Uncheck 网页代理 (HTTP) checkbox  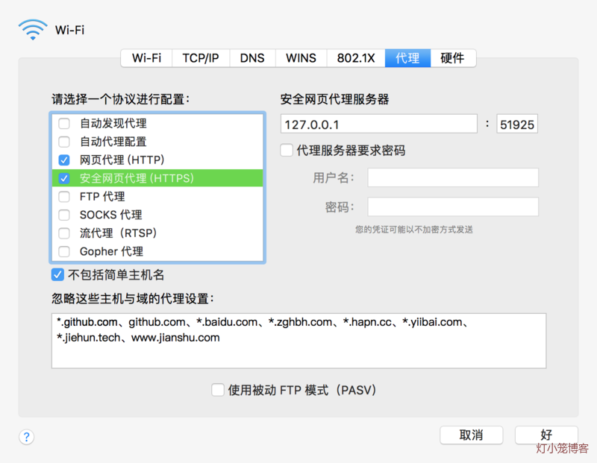point(64,160)
